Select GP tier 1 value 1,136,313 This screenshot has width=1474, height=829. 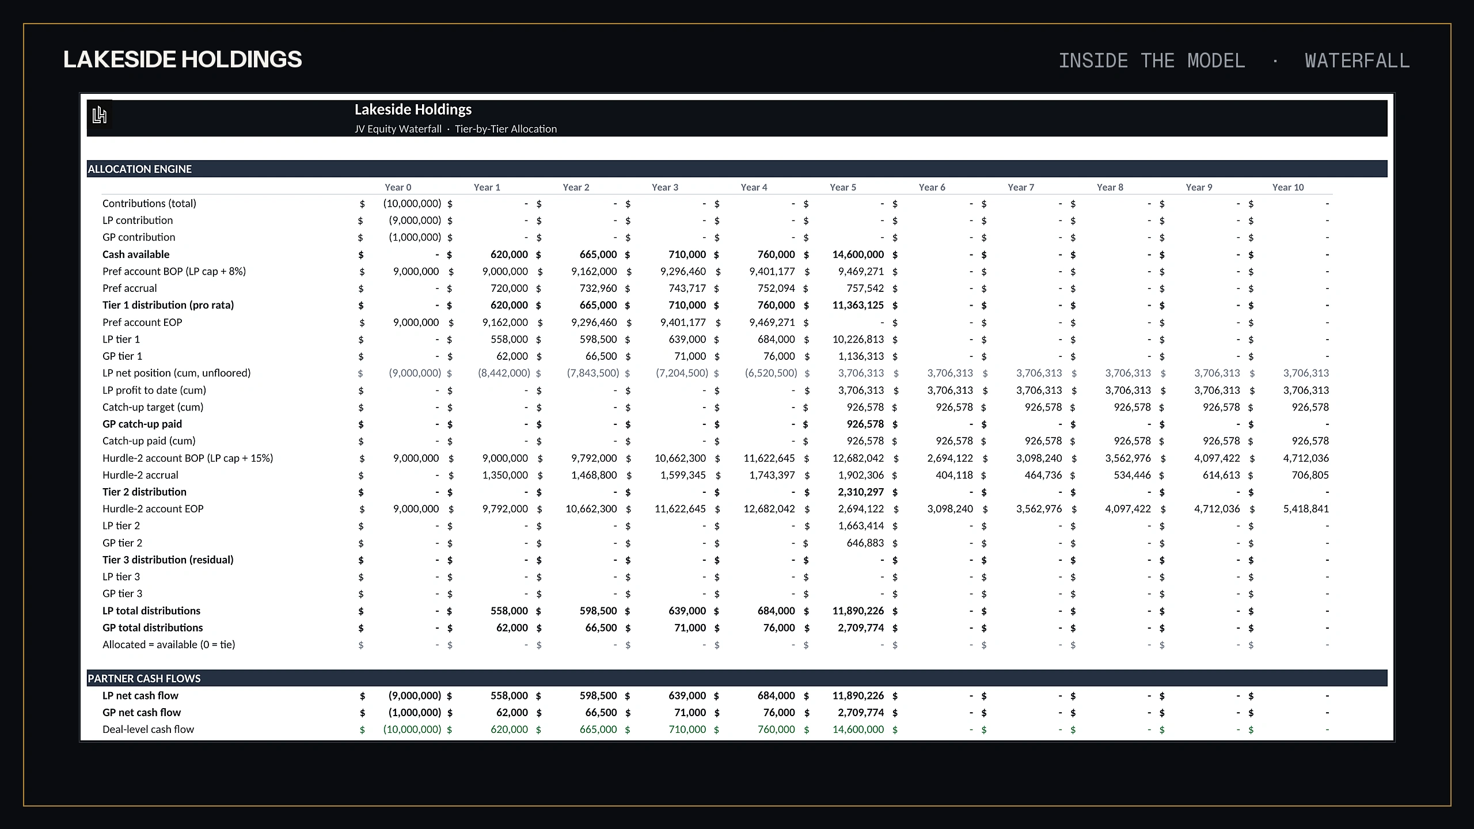[x=861, y=356]
